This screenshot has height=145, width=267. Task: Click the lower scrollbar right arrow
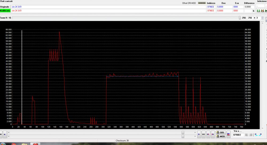[x=195, y=136]
